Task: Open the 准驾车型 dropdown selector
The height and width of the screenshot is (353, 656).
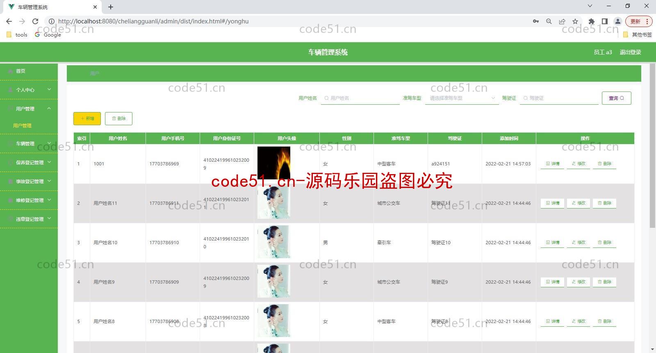Action: coord(462,98)
